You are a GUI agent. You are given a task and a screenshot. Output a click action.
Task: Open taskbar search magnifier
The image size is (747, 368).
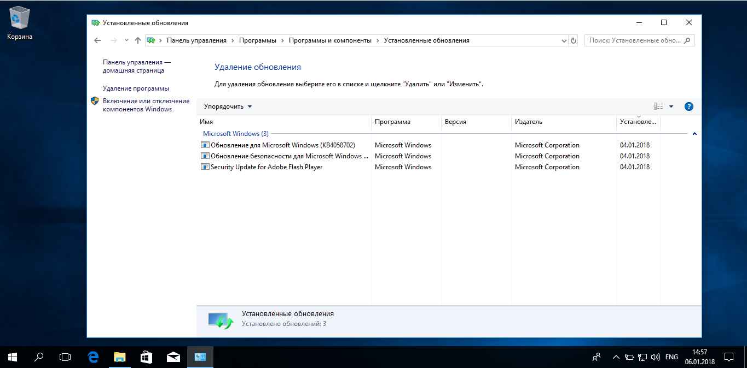point(39,357)
